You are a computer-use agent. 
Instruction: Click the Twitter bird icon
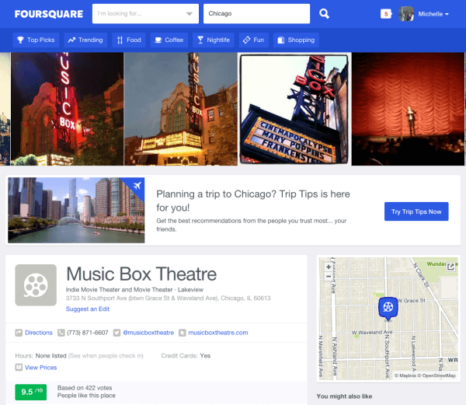click(116, 333)
